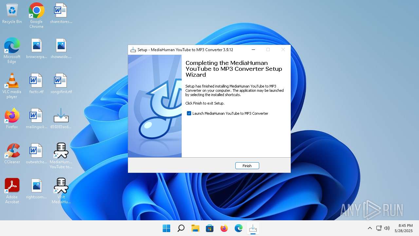The width and height of the screenshot is (419, 236).
Task: Uncheck Launch MediaHuman YouTube to MP3 Converter
Action: (189, 113)
